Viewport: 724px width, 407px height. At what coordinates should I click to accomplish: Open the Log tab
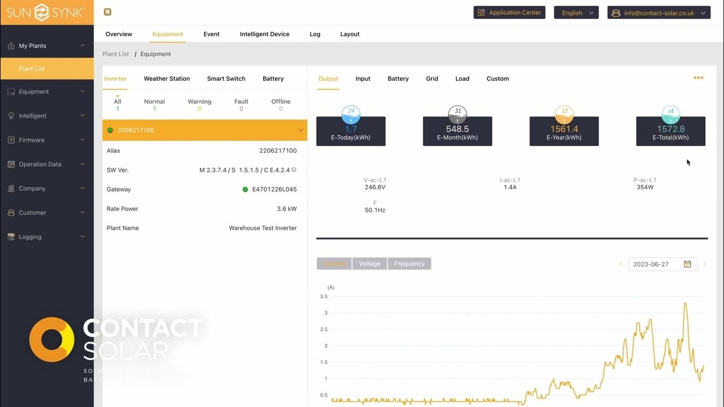tap(315, 34)
